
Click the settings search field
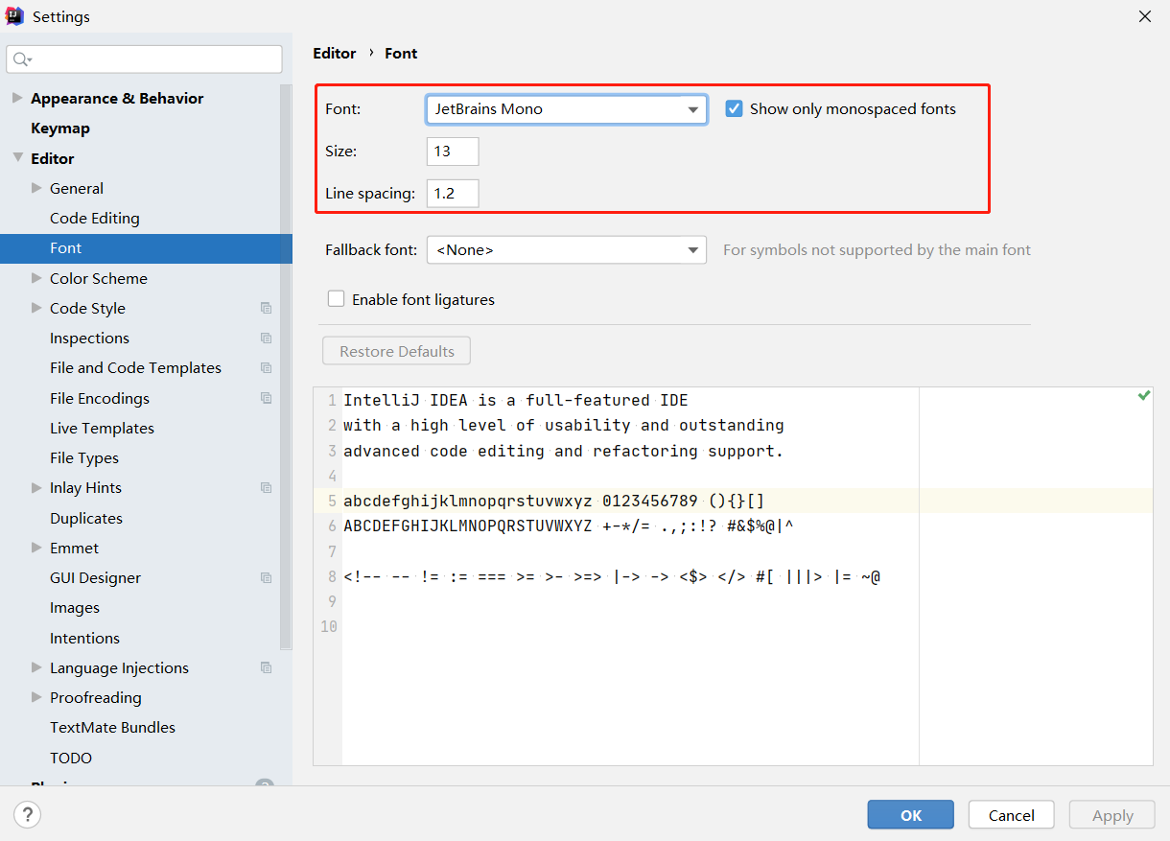[x=144, y=59]
